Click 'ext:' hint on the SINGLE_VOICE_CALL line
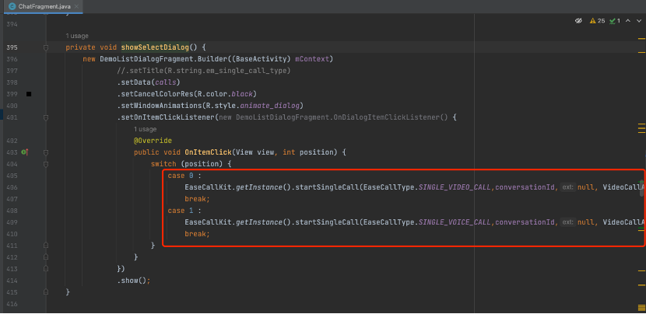The height and width of the screenshot is (314, 646). [x=568, y=222]
